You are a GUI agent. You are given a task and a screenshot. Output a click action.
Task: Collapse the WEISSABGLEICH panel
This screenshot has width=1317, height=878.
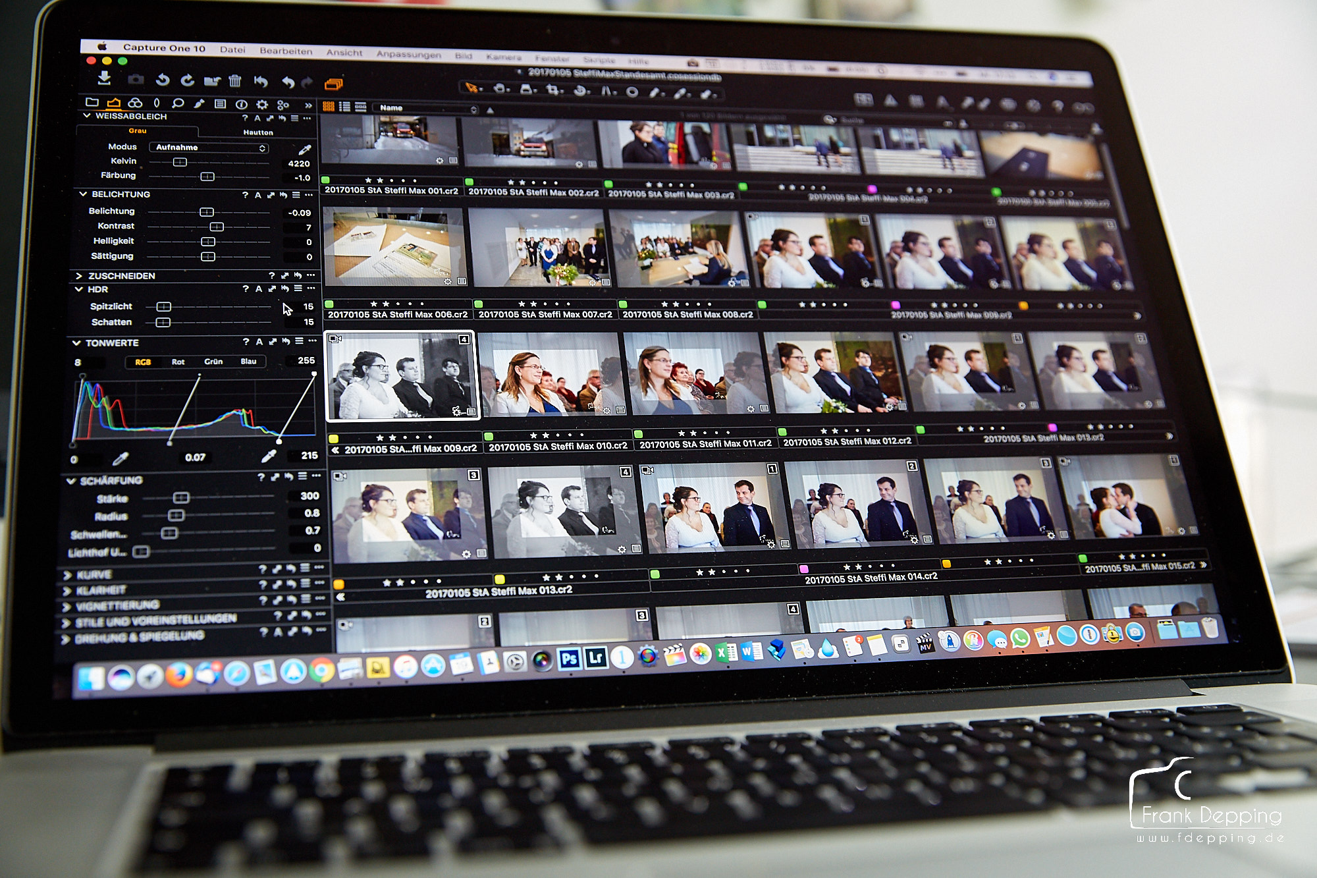[x=87, y=115]
